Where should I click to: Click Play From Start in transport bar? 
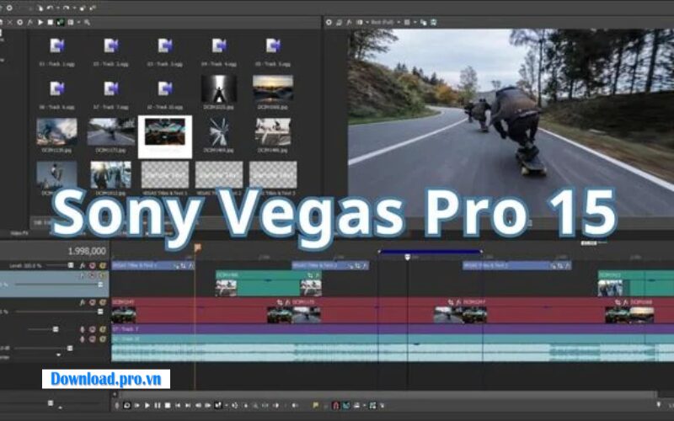coord(136,405)
